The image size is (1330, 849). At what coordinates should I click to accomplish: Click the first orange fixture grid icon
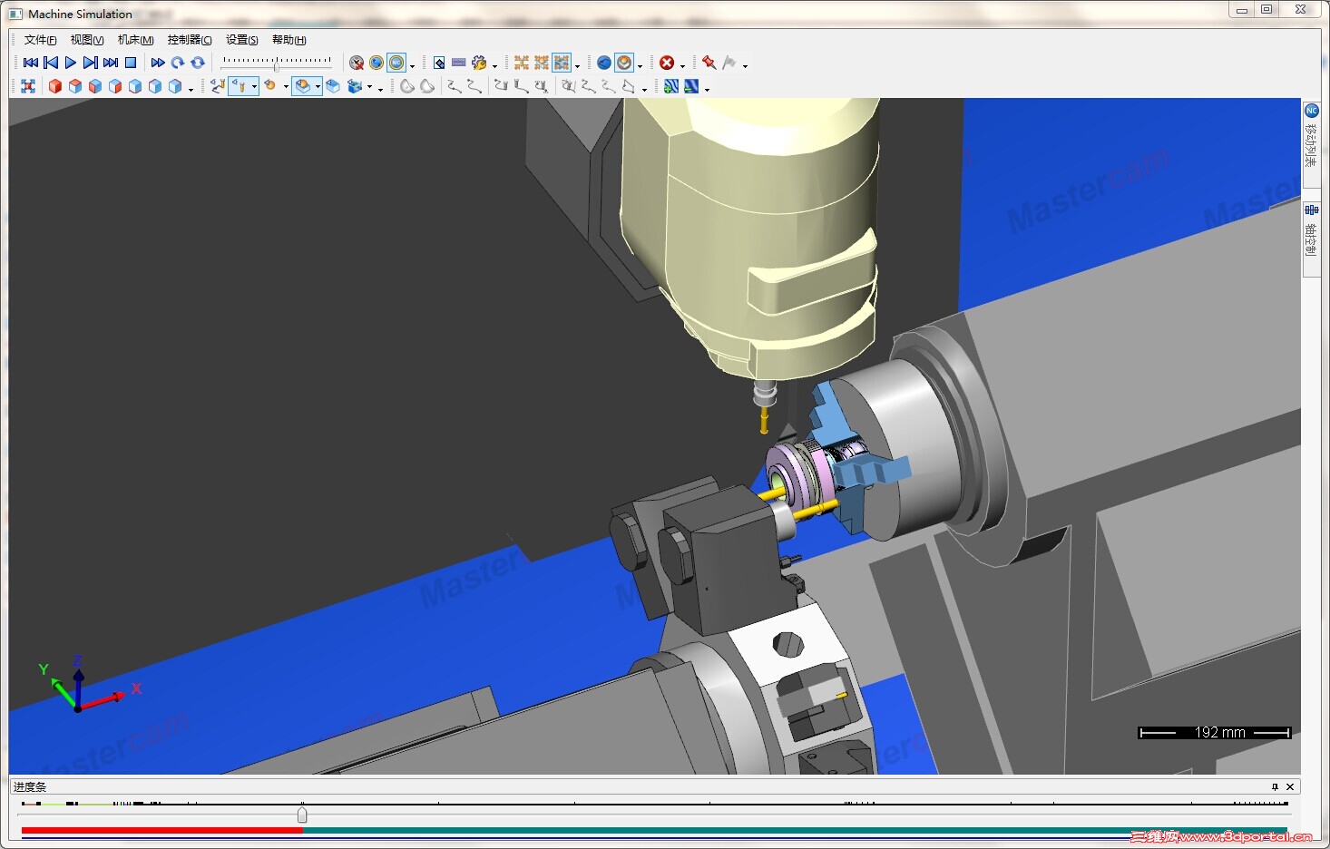pos(522,63)
